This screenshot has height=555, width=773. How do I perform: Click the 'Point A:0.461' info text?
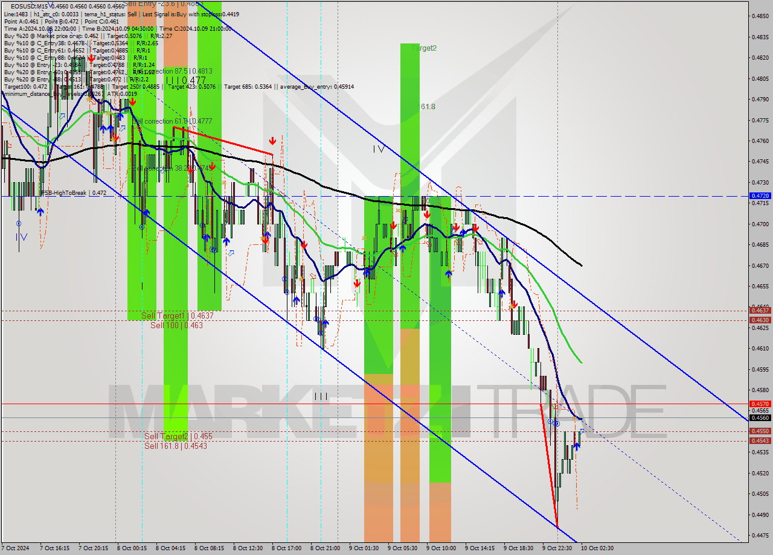tap(21, 21)
